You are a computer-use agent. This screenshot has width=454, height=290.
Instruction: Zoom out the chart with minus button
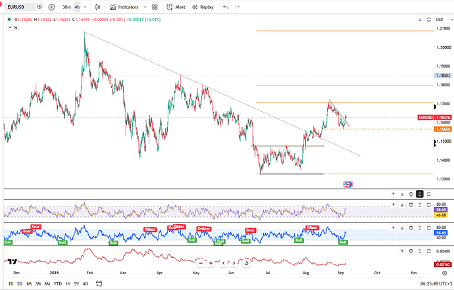tap(201, 263)
